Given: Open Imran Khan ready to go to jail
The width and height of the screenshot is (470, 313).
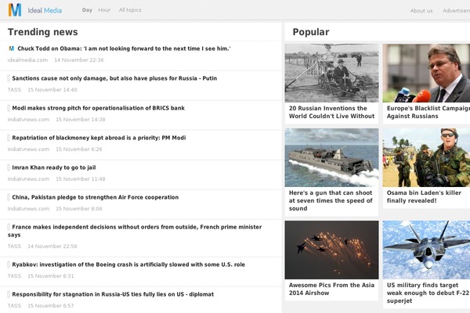Looking at the screenshot, I should coord(54,167).
